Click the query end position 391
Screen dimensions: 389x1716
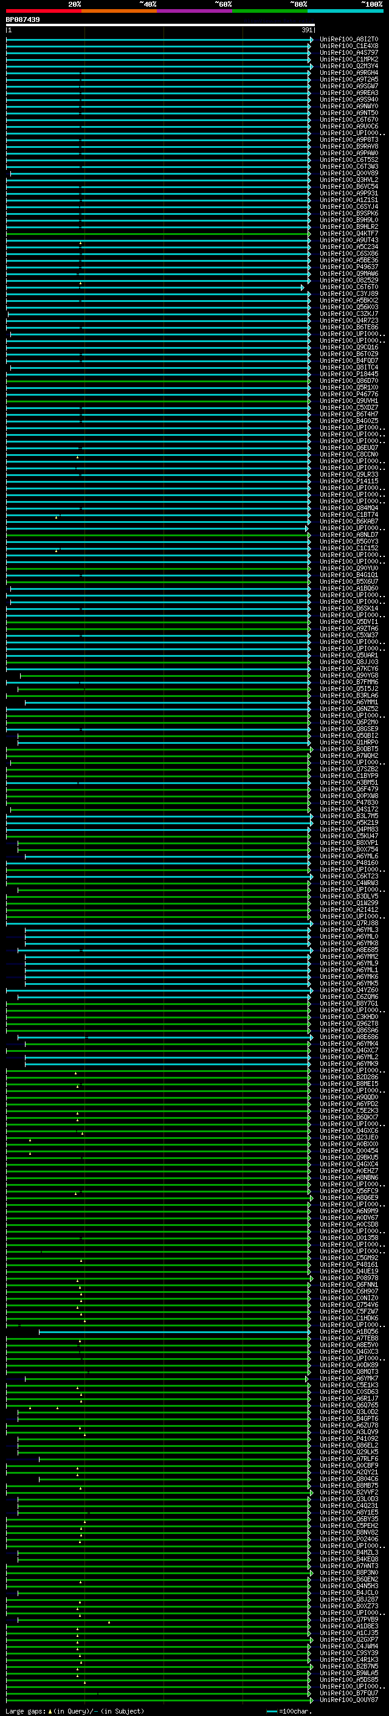click(x=306, y=30)
